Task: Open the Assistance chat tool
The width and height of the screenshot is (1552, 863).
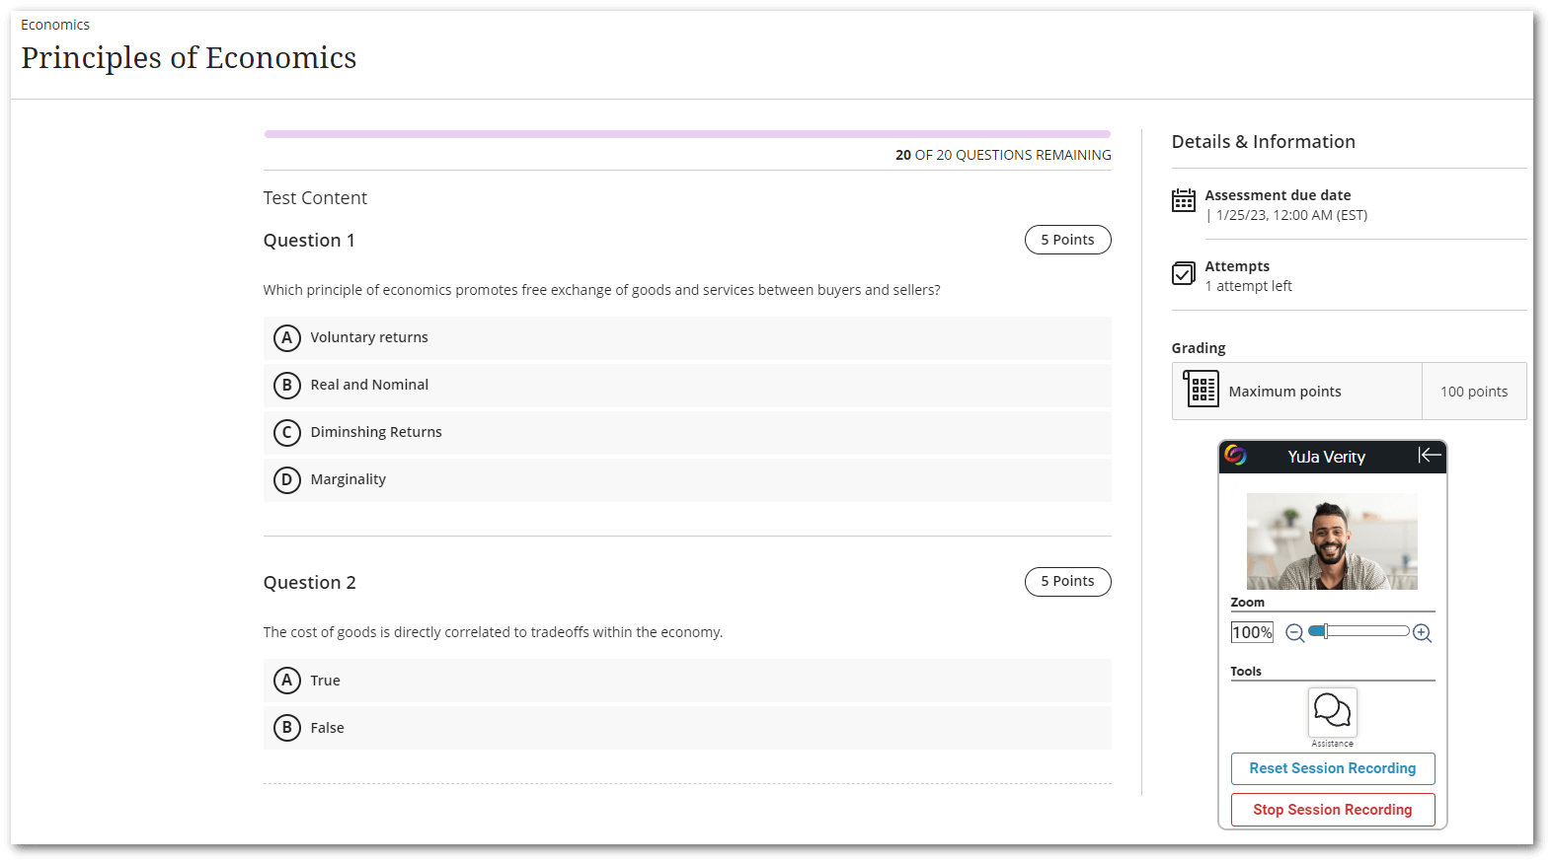Action: click(1332, 711)
